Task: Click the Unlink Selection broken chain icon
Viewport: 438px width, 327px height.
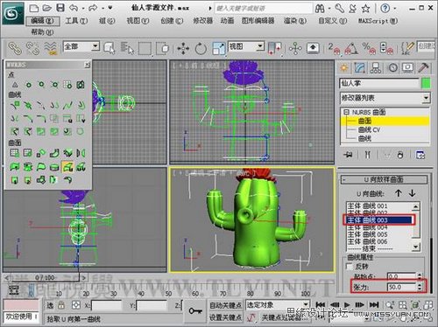Action: tap(32, 48)
